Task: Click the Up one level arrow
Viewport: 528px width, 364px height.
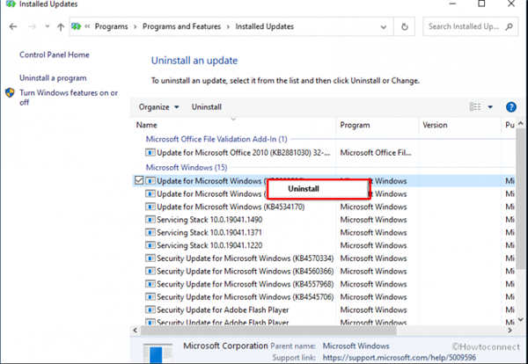Action: (66, 27)
